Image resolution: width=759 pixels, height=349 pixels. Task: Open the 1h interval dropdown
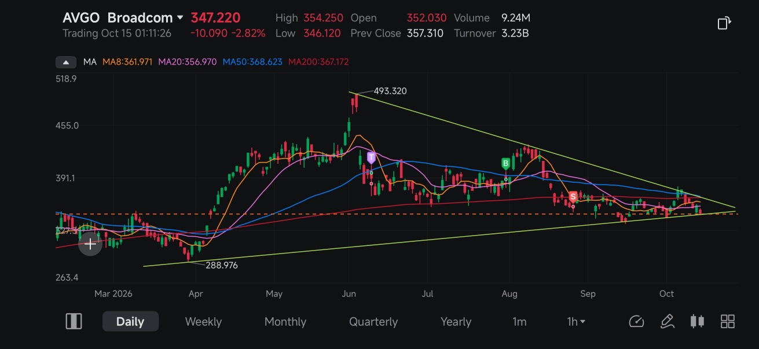(577, 321)
